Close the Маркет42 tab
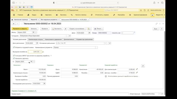 pyautogui.click(x=38, y=20)
